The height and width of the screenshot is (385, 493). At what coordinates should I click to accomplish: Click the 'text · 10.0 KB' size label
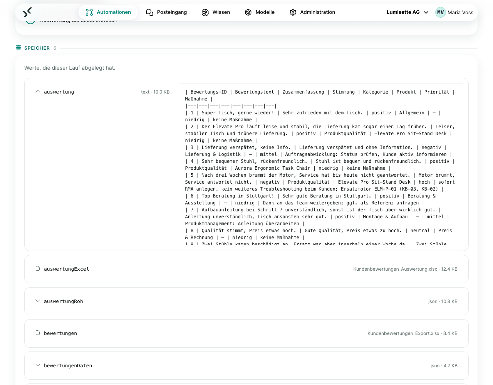[155, 92]
